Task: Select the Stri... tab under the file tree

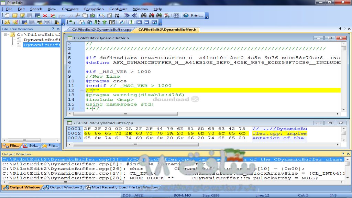Action: (x=31, y=146)
